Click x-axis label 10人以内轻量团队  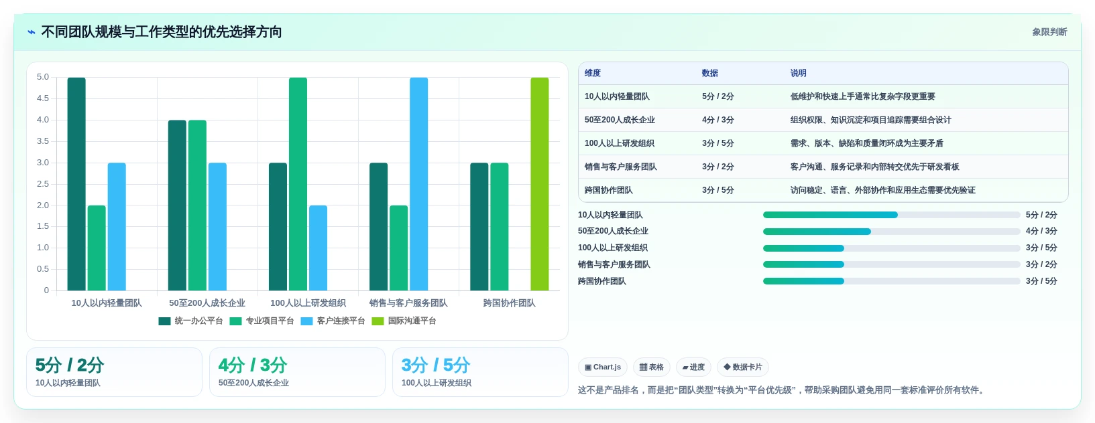point(107,303)
